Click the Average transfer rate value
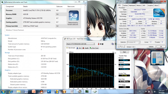This screenshot has width=168, height=94. pyautogui.click(x=124, y=69)
